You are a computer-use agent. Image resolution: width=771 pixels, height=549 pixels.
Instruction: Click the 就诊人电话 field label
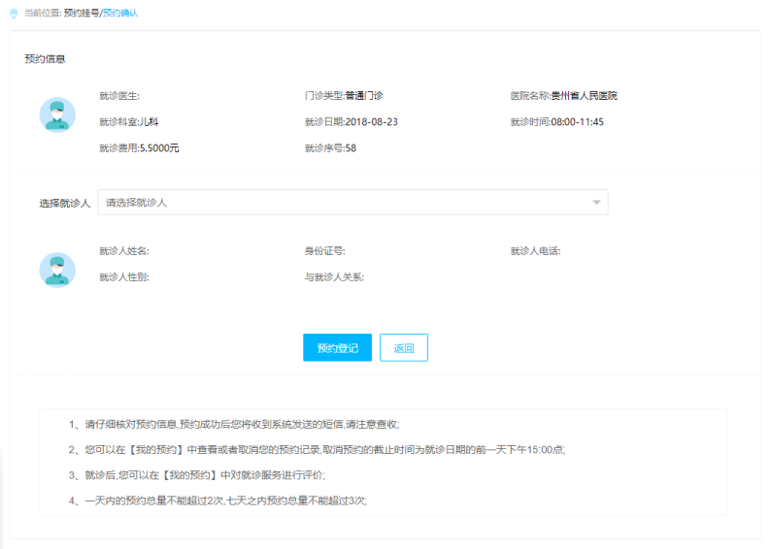[535, 251]
